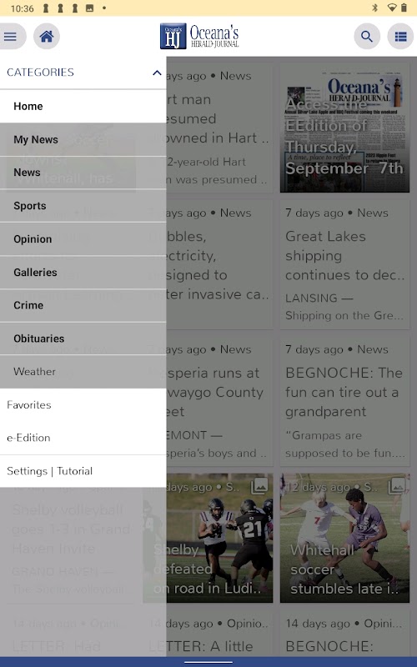Open Settings | Tutorial

[83, 471]
